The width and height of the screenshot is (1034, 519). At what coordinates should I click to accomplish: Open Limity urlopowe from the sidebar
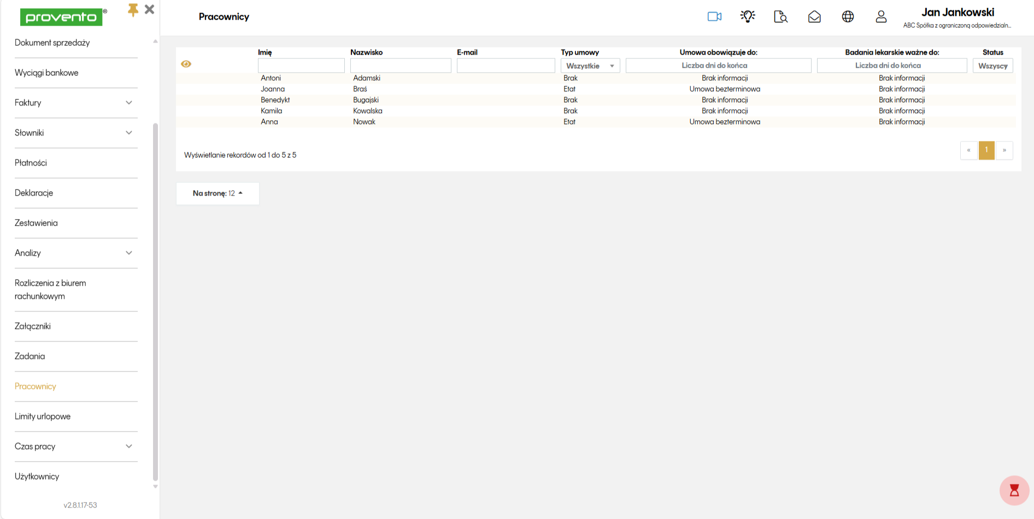pos(43,416)
